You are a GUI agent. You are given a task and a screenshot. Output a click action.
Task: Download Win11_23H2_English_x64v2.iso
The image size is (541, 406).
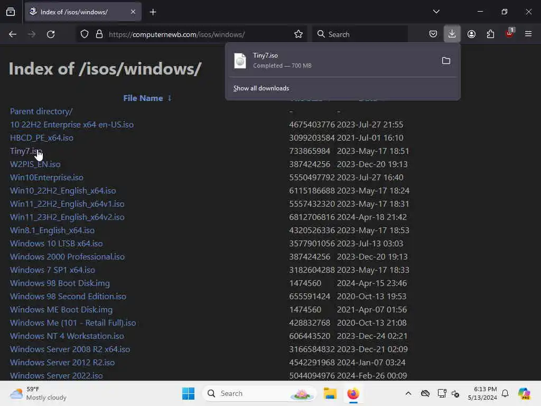[67, 217]
